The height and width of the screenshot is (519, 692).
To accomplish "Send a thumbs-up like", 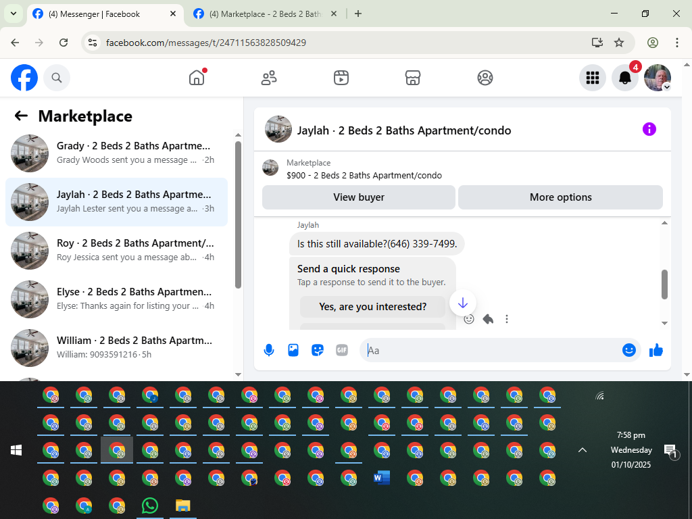I will (656, 351).
